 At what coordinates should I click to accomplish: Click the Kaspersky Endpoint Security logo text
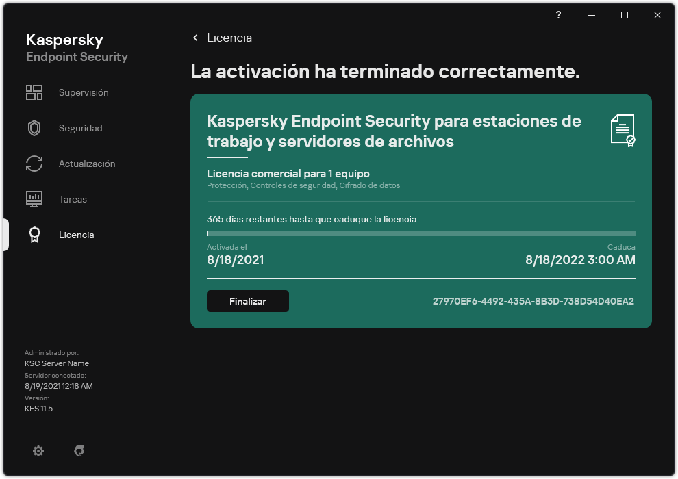pos(76,48)
